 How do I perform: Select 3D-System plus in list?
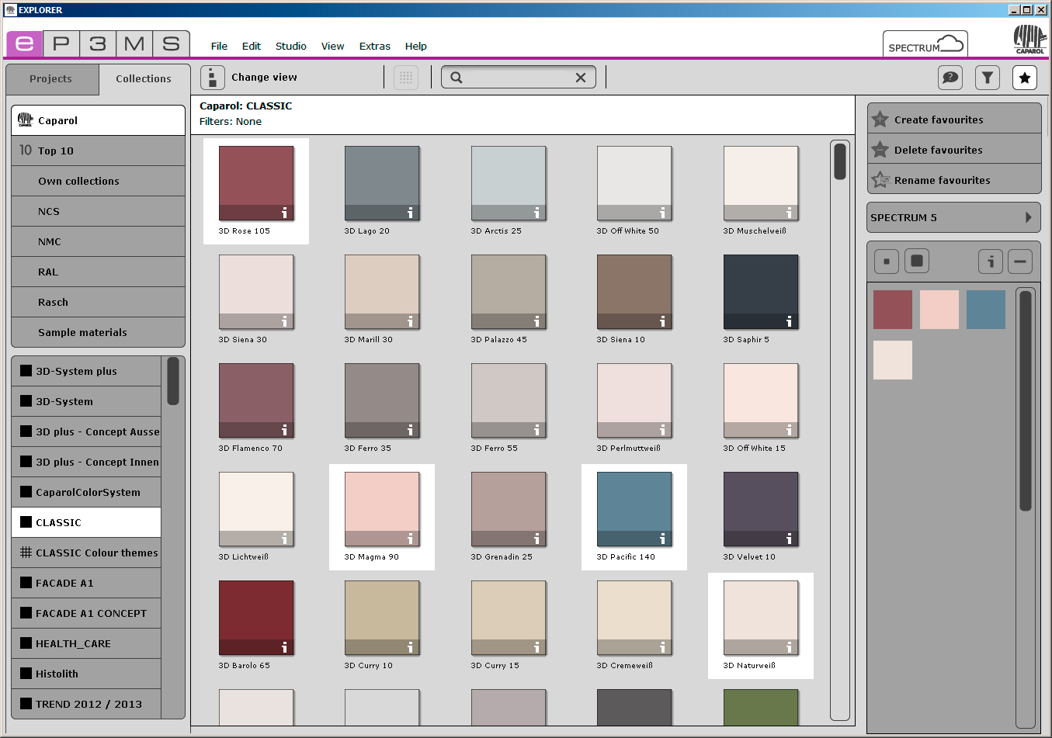[x=86, y=371]
